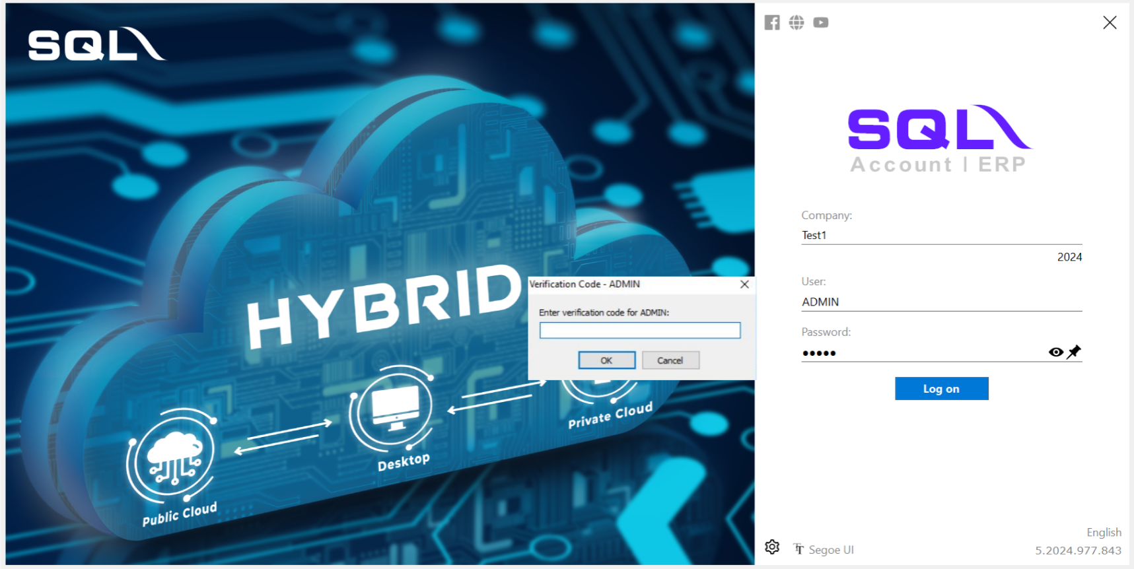This screenshot has height=569, width=1134.
Task: Open the Company field showing Test1
Action: pyautogui.click(x=940, y=235)
